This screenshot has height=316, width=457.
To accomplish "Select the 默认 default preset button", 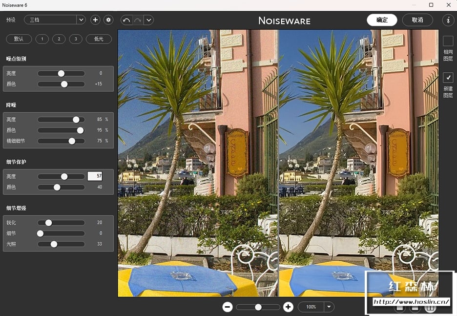I will pos(19,39).
